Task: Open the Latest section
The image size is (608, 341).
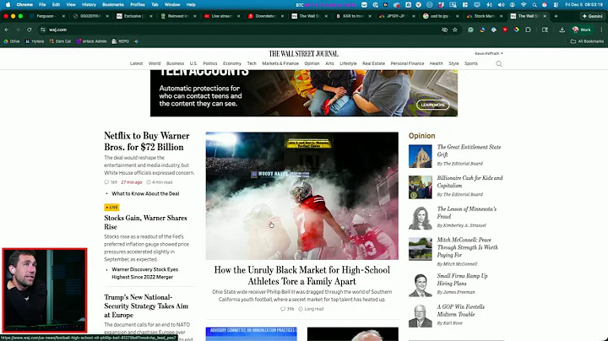Action: point(136,63)
